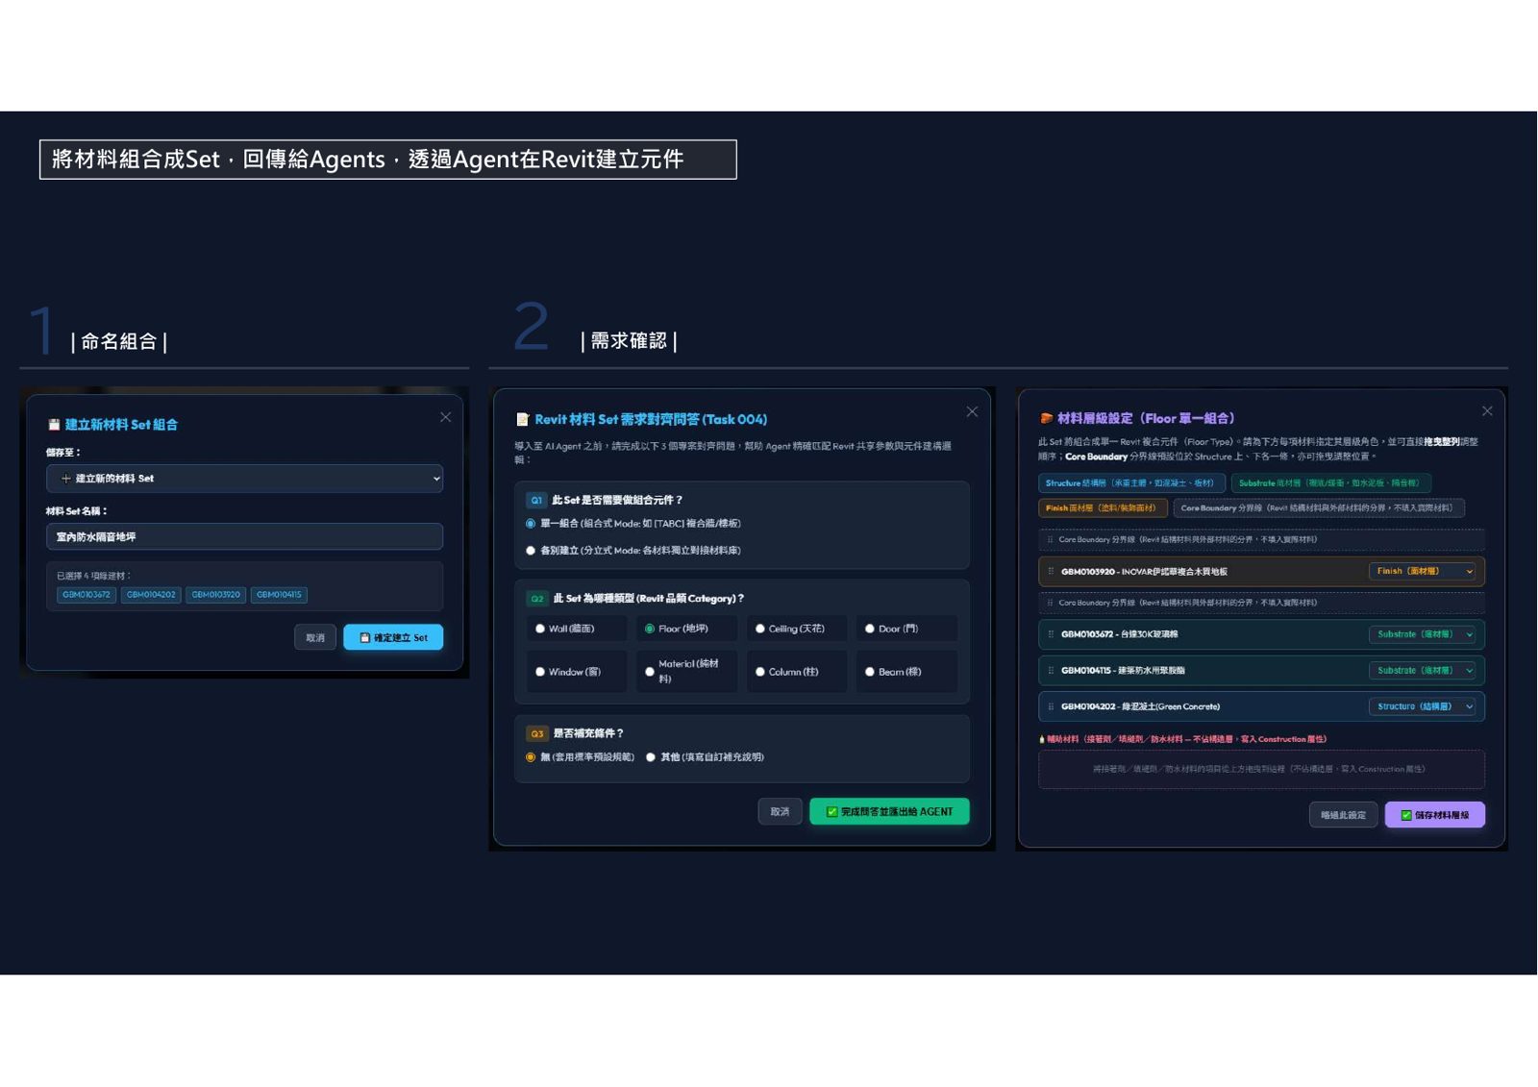Click the handle of the Core Boundary row above GBM0103920
The image size is (1538, 1087).
tap(1050, 540)
